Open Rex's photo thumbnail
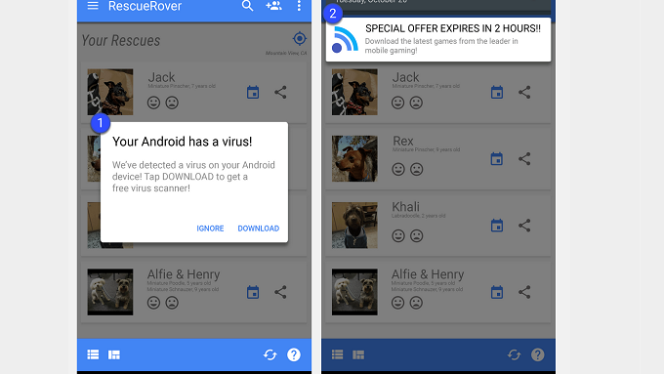Viewport: 664px width, 374px height. point(354,158)
